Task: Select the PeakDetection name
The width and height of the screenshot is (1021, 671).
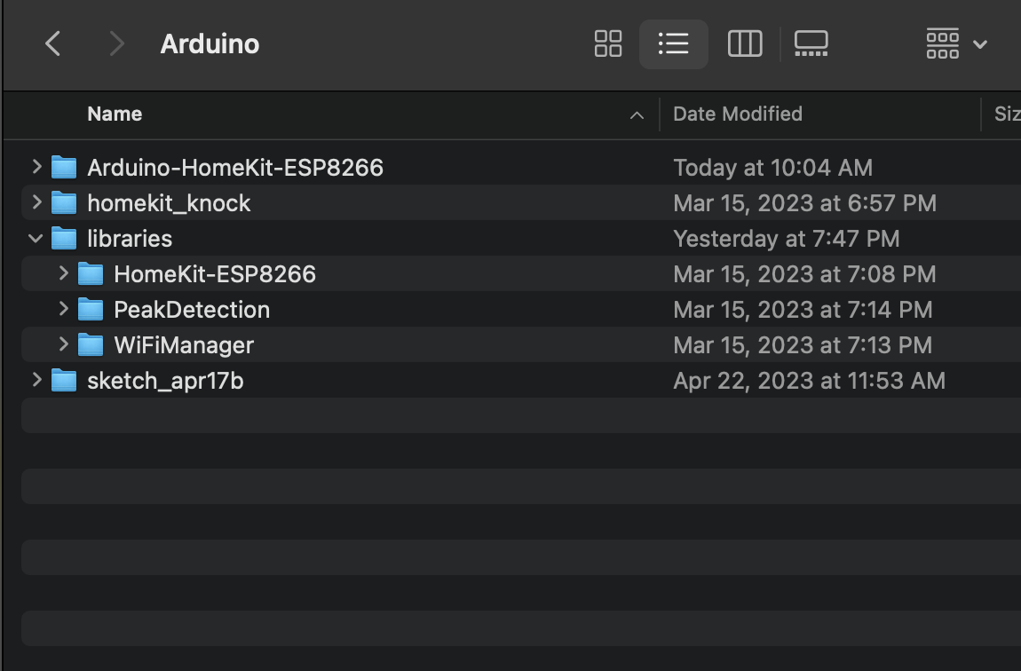Action: [x=192, y=310]
